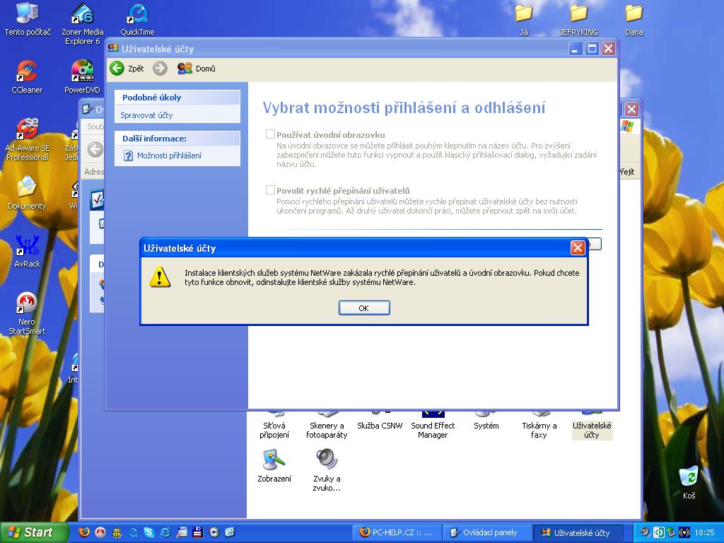
Task: Launch QuickTime from the desktop
Action: pos(137,14)
